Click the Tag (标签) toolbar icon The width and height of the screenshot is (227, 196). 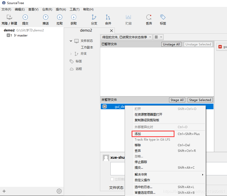click(163, 17)
